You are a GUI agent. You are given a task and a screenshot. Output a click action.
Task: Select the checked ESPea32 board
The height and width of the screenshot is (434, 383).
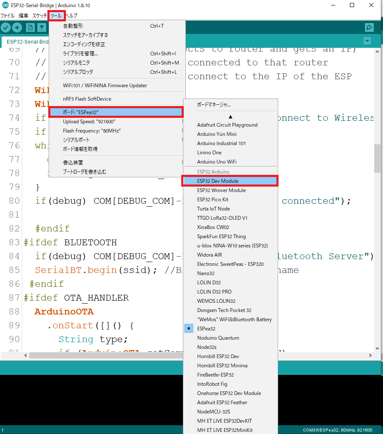coord(230,329)
